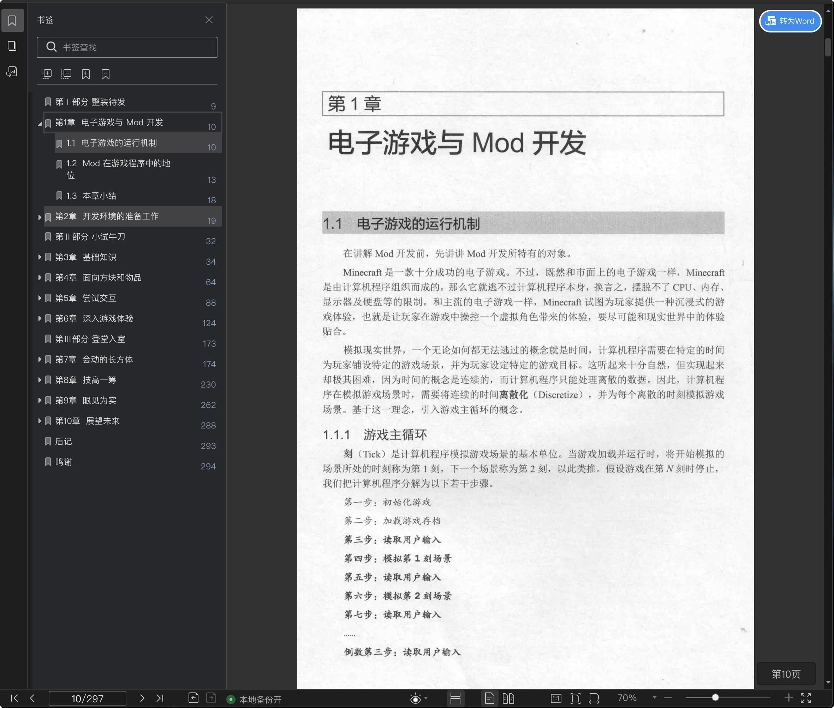Screen dimensions: 834x708
Task: Collapse all bookmarks with the minus-list icon
Action: click(66, 74)
